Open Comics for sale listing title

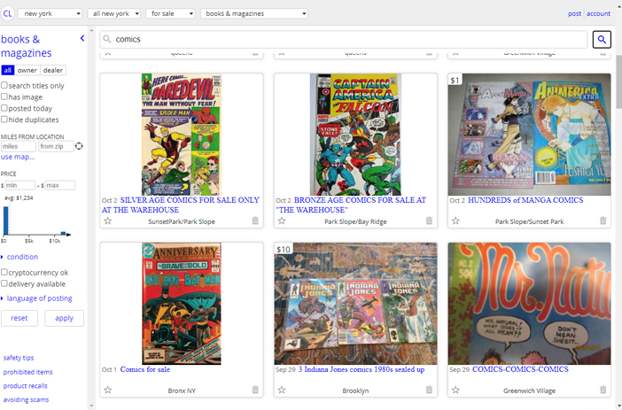point(144,369)
